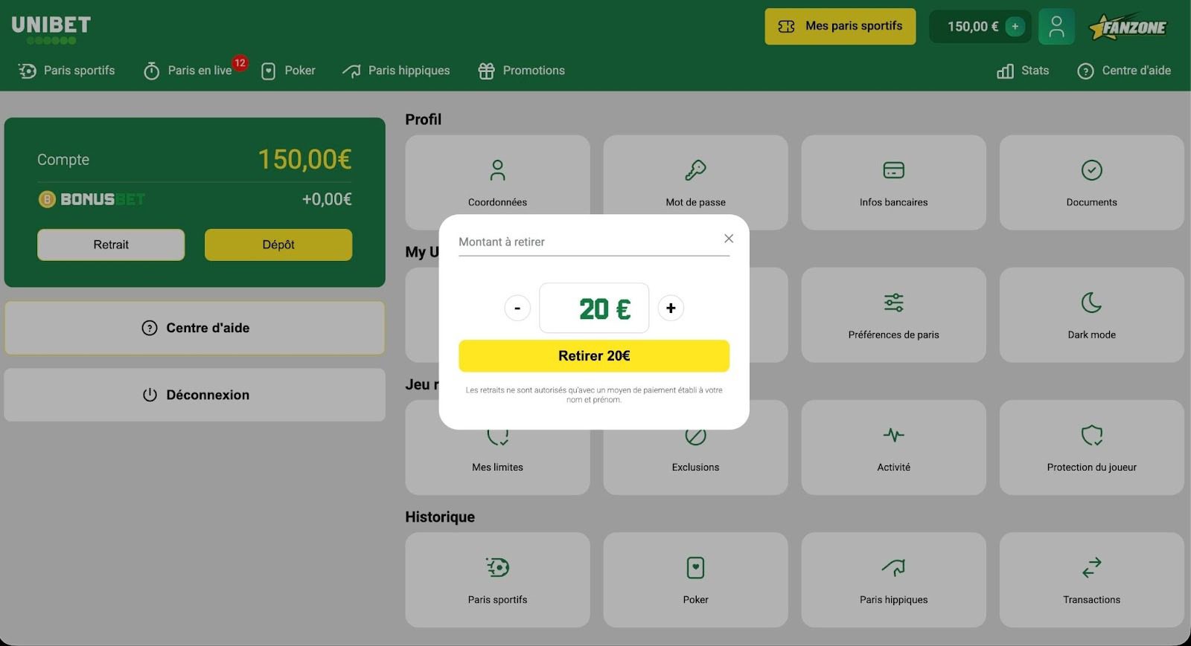The image size is (1191, 646).
Task: Click the Profil section heading
Action: pyautogui.click(x=424, y=120)
